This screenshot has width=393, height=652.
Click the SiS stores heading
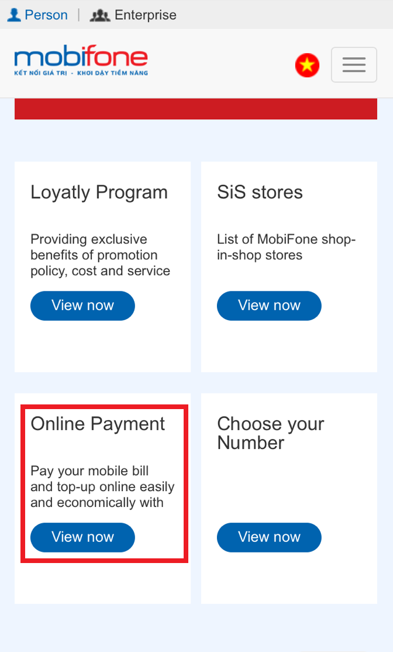point(260,193)
